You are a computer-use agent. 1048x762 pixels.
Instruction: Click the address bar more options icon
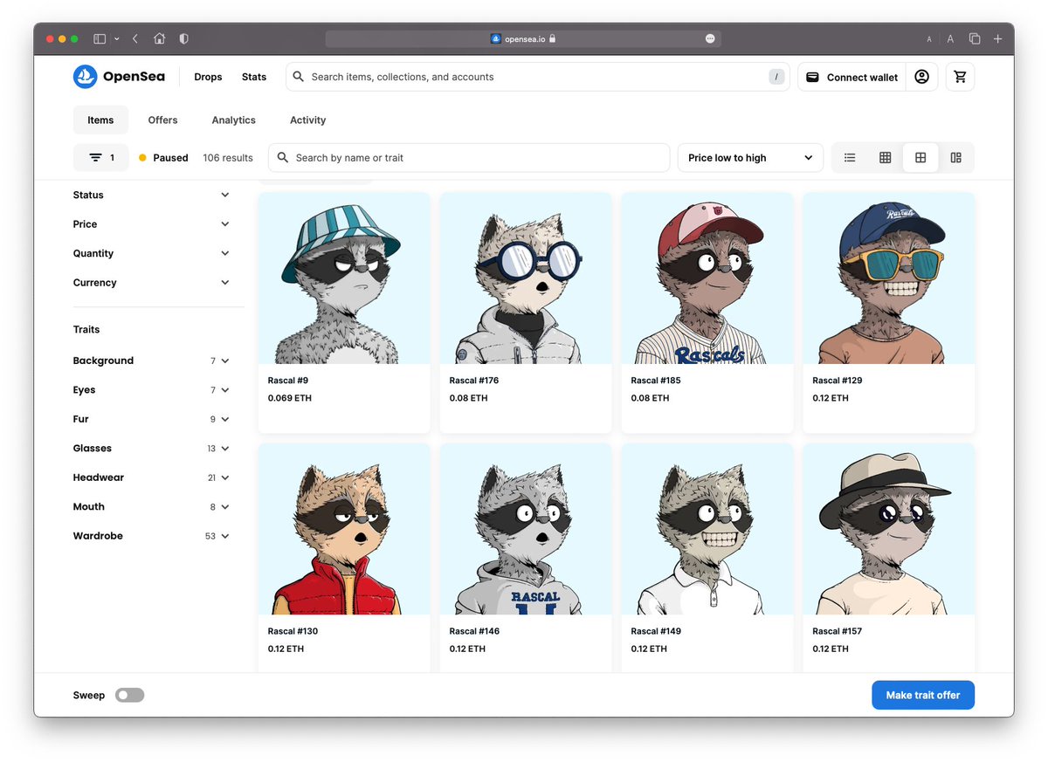click(x=710, y=38)
